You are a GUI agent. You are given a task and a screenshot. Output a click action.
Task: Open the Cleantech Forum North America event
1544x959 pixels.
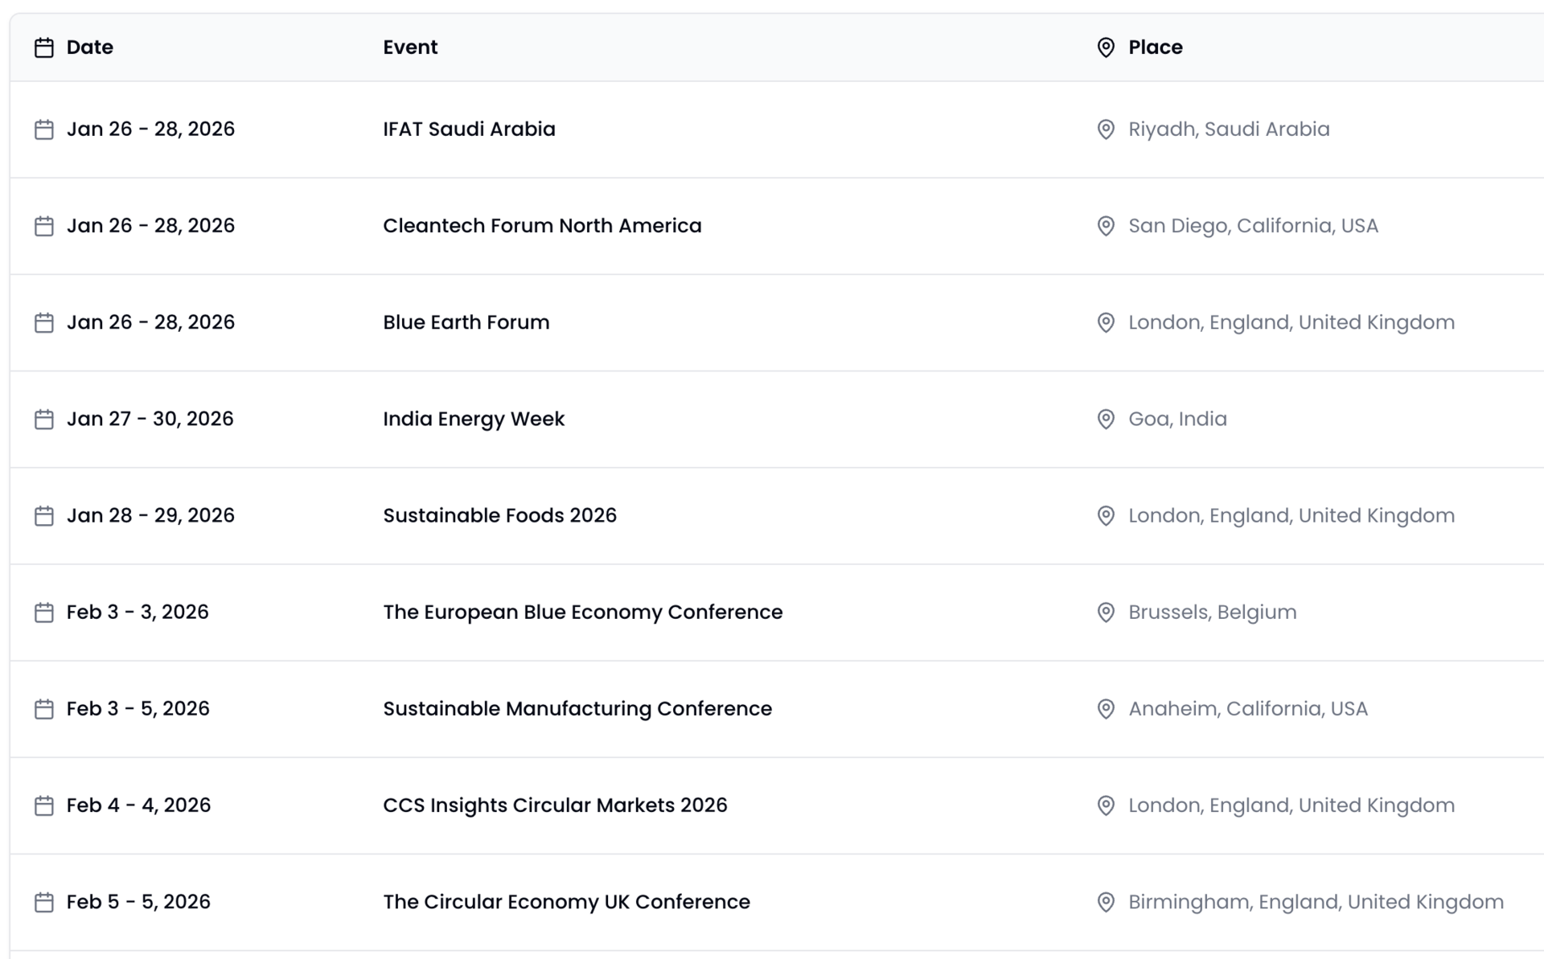(542, 226)
